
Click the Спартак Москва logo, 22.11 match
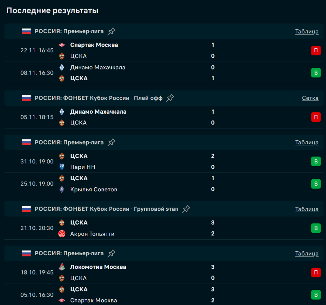pos(62,45)
